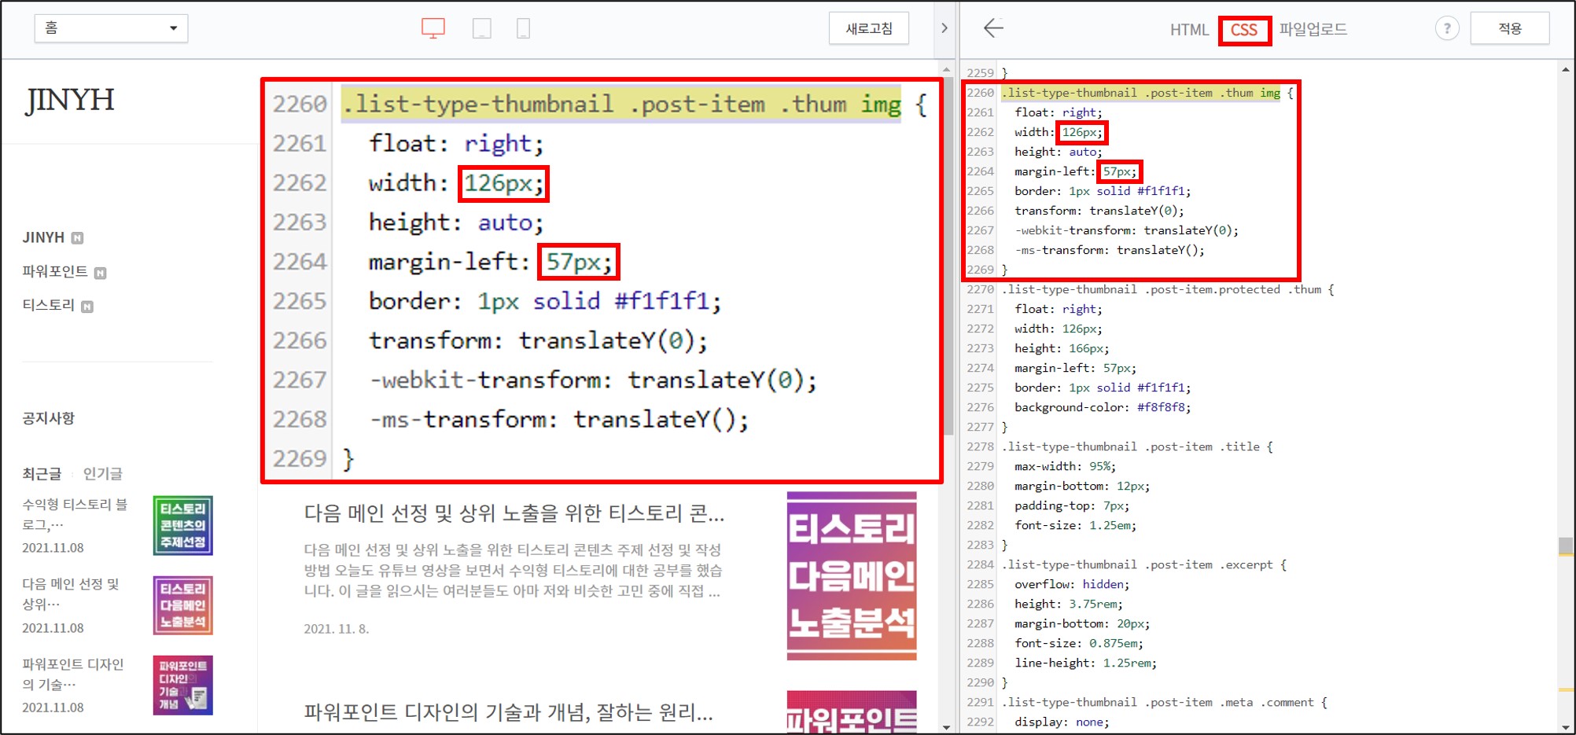Click editor line 2289 line-height: 1.25rem

click(x=1085, y=663)
